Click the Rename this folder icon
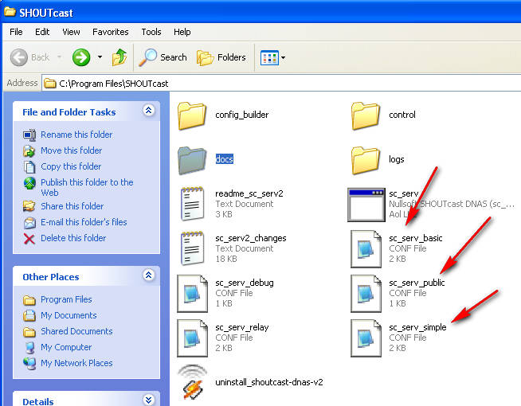Screen dimensions: 521x406 tap(29, 135)
